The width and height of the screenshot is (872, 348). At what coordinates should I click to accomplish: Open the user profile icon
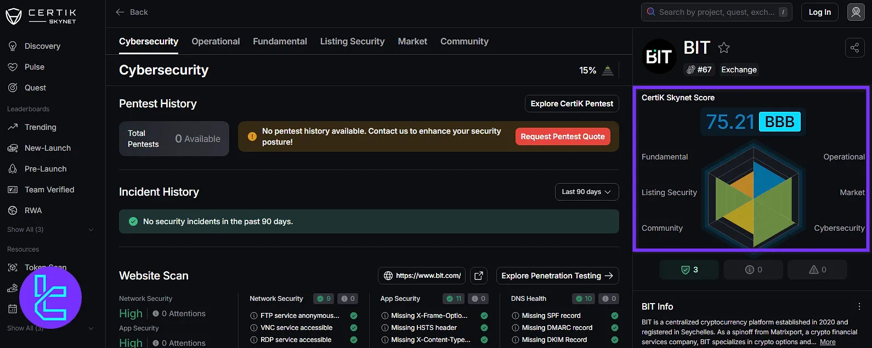(856, 12)
